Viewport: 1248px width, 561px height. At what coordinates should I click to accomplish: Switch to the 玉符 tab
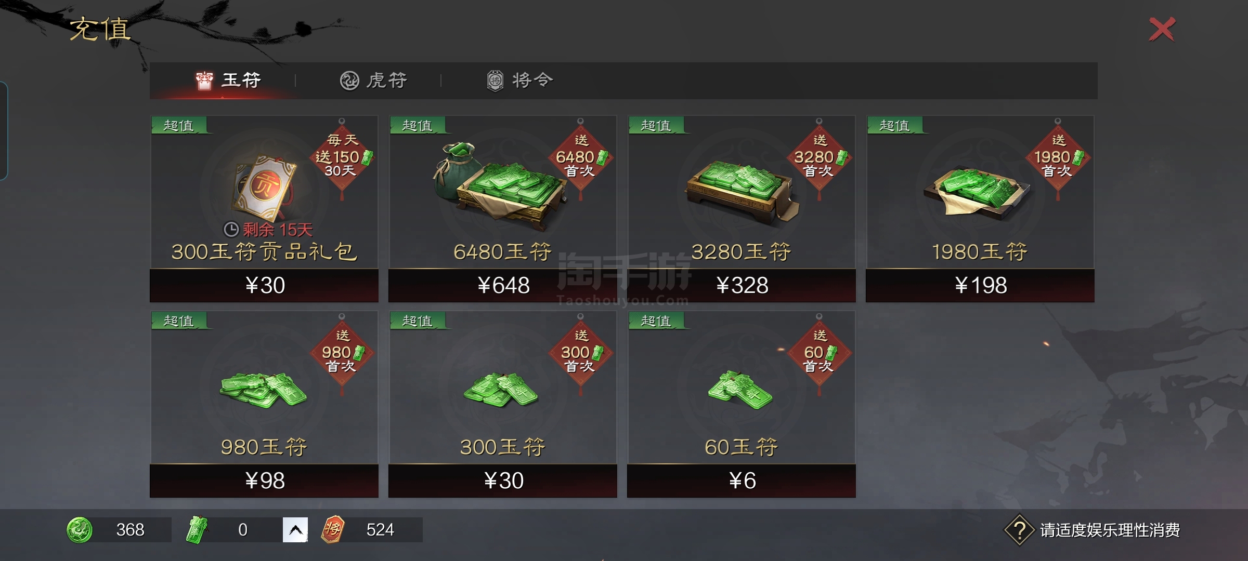click(x=229, y=81)
